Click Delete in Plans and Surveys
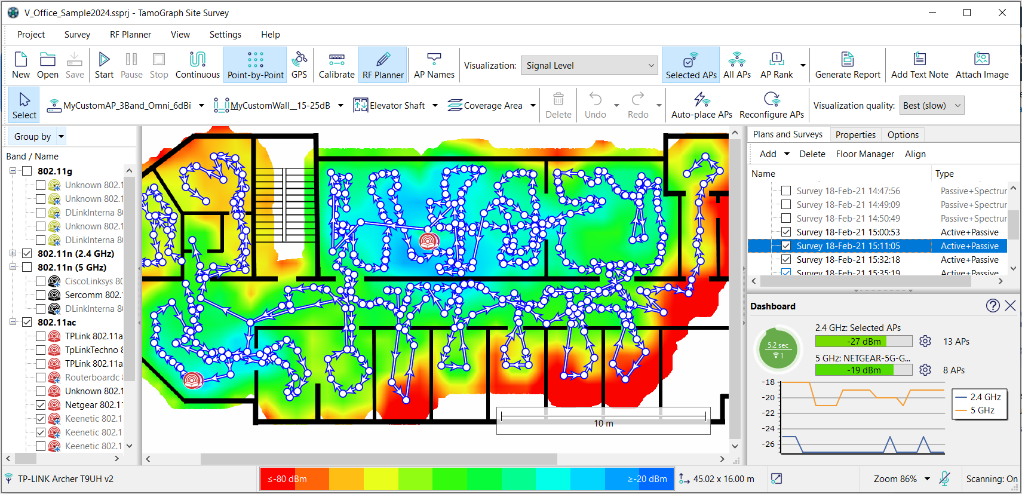The height and width of the screenshot is (494, 1022). (x=812, y=154)
